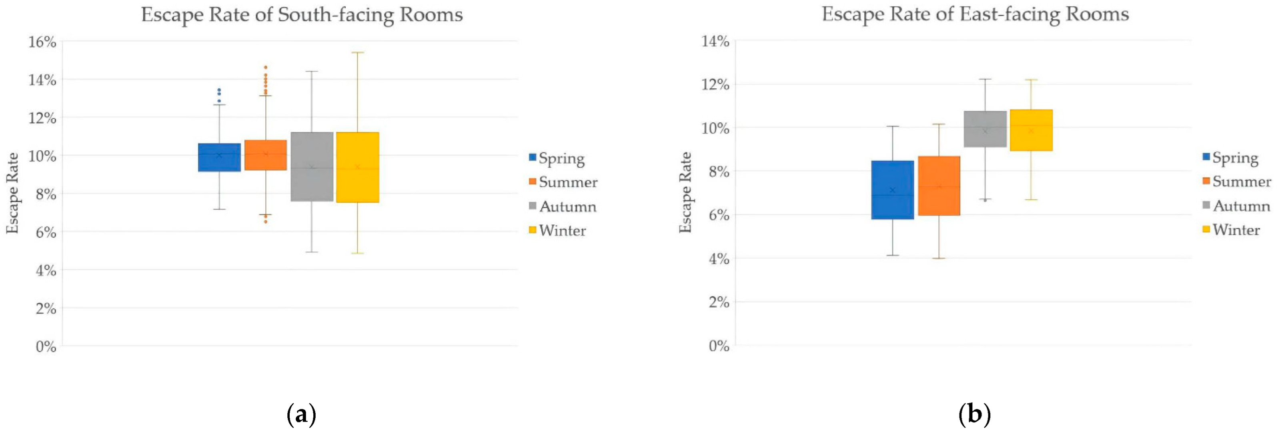Click the Winter legend swatch in East-facing chart
Viewport: 1278px width, 434px height.
pos(1206,229)
